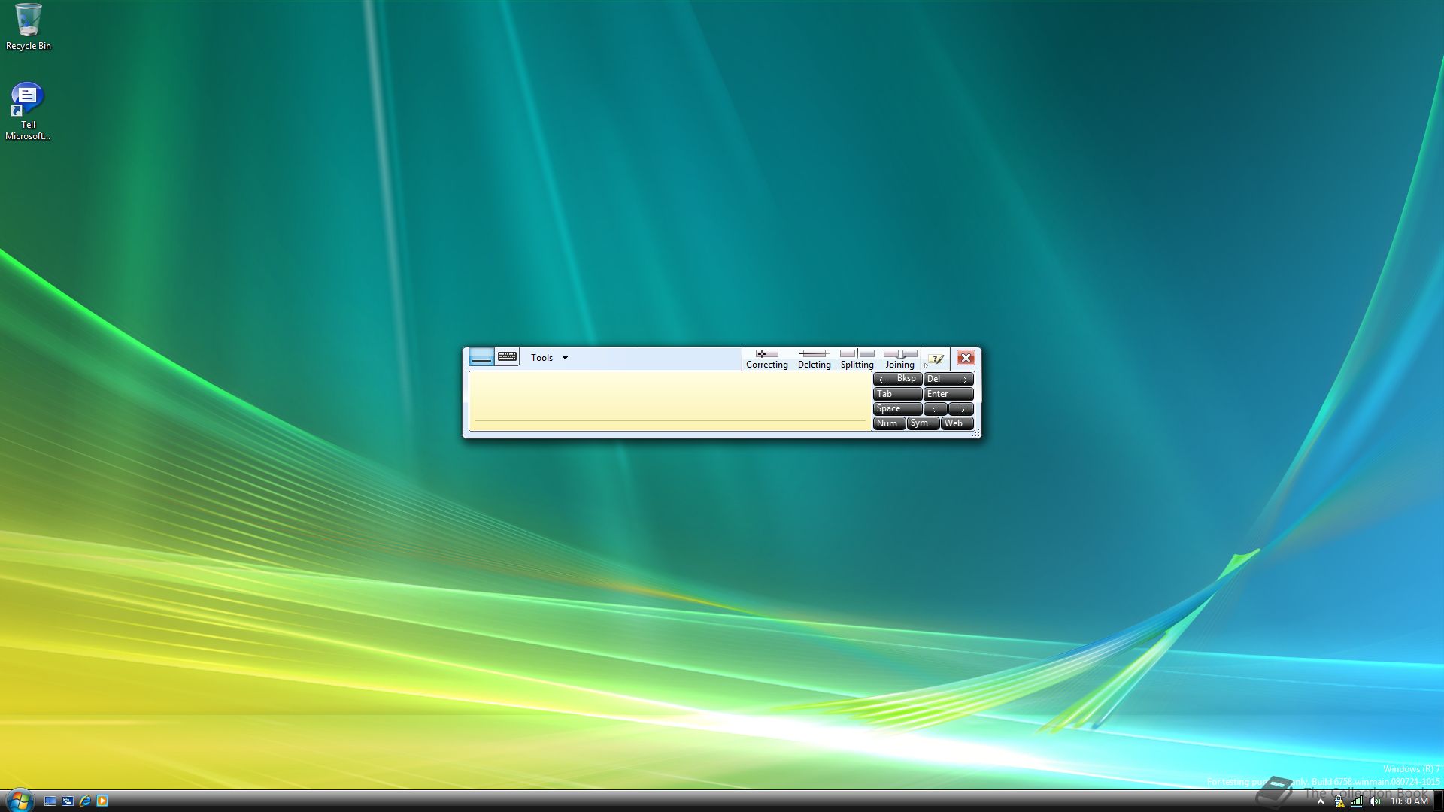
Task: Click inside the handwriting writing area
Action: point(669,401)
